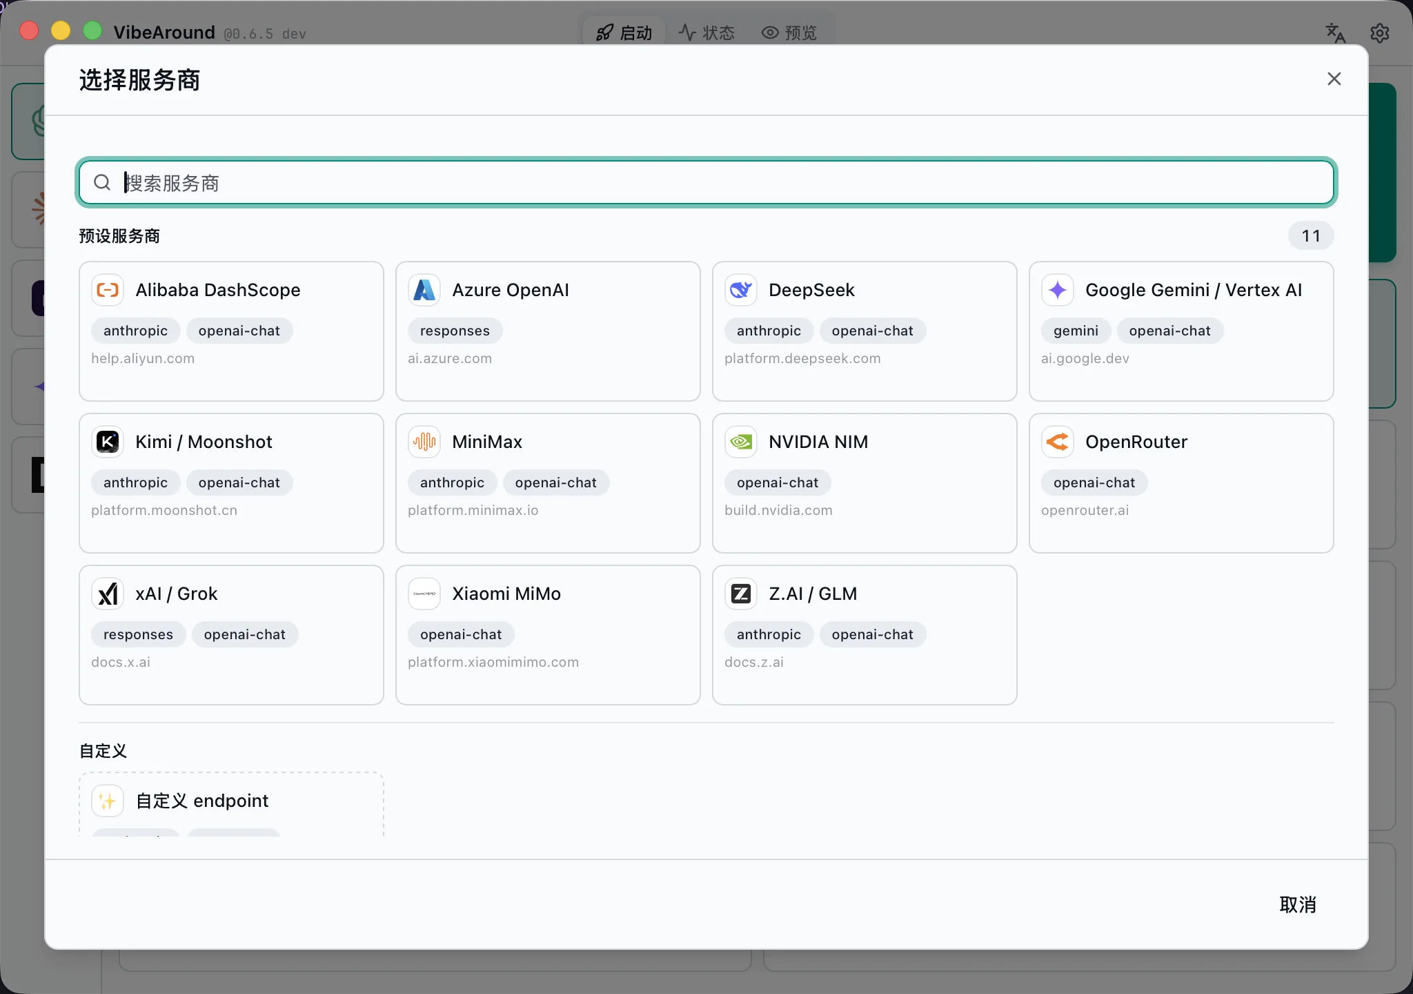This screenshot has height=994, width=1413.
Task: Select the OpenRouter provider name
Action: (x=1136, y=442)
